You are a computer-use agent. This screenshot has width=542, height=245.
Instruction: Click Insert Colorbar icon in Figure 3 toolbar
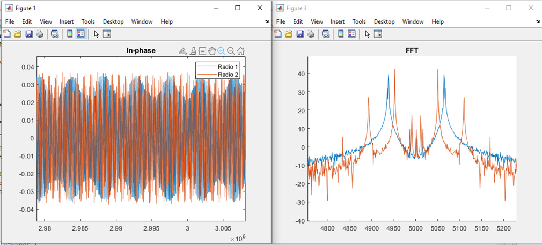pos(341,34)
